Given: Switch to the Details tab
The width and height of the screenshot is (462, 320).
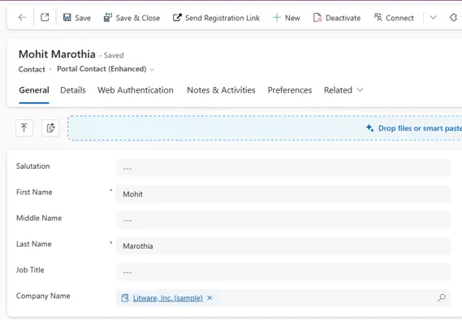Looking at the screenshot, I should point(73,90).
